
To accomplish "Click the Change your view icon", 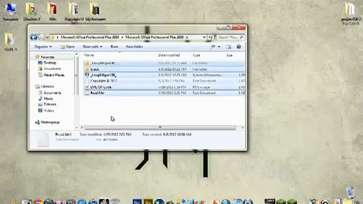I will [213, 47].
